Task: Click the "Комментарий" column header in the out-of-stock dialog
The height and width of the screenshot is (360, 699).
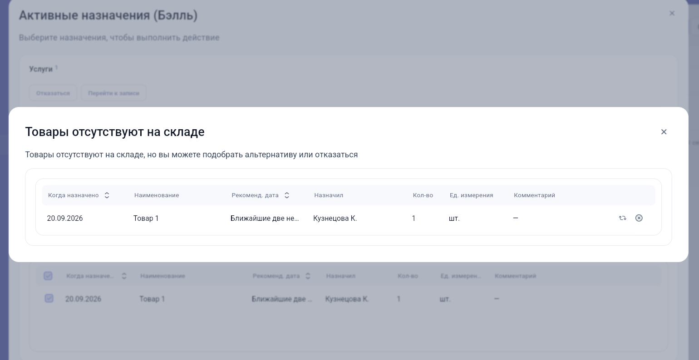Action: pyautogui.click(x=534, y=195)
